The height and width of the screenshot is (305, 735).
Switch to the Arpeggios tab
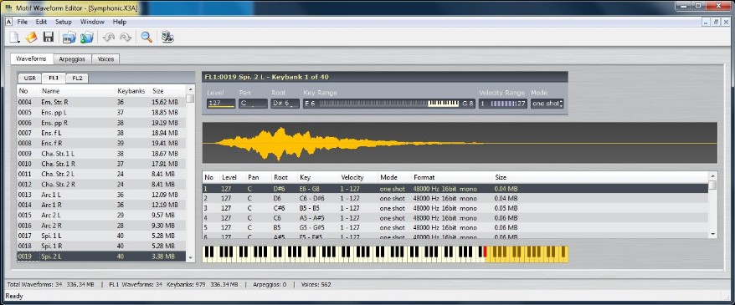[x=72, y=59]
